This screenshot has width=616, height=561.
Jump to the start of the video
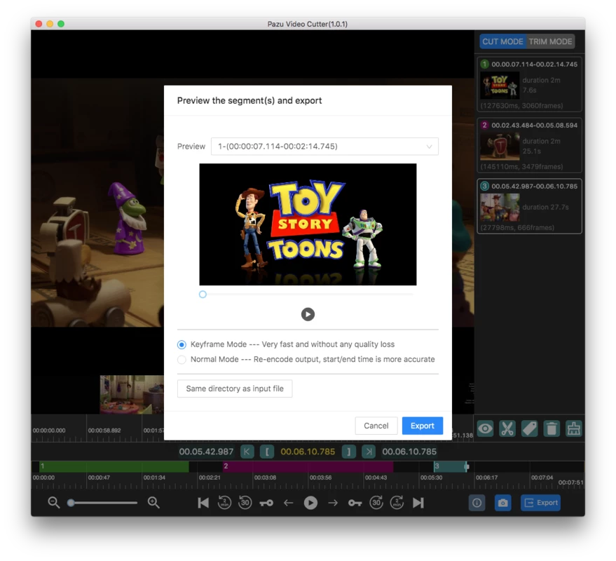pos(203,503)
